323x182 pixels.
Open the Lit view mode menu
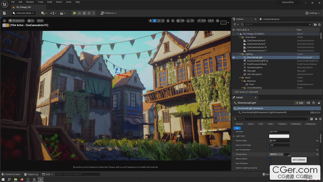31,21
